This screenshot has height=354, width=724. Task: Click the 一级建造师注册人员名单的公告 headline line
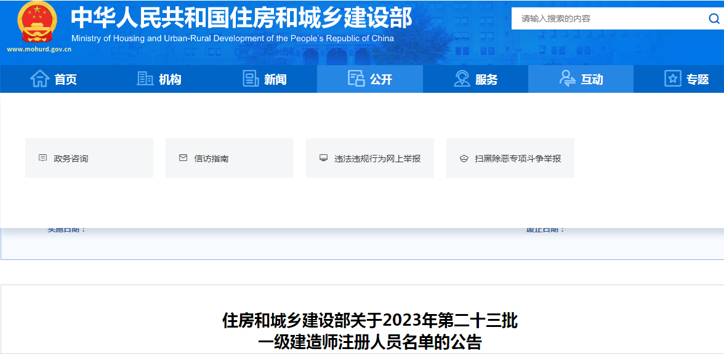[x=370, y=342]
